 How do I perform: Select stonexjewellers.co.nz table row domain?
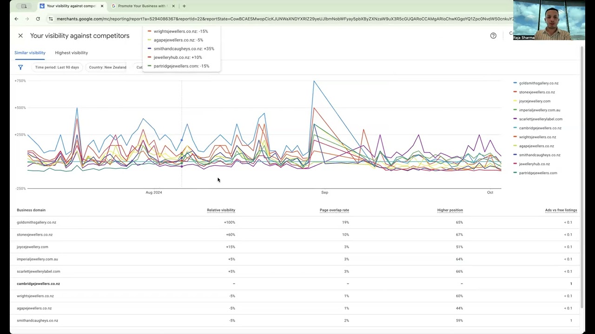35,235
